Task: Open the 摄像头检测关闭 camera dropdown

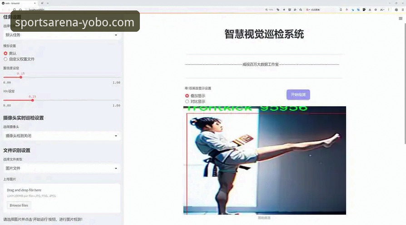Action: tap(62, 136)
